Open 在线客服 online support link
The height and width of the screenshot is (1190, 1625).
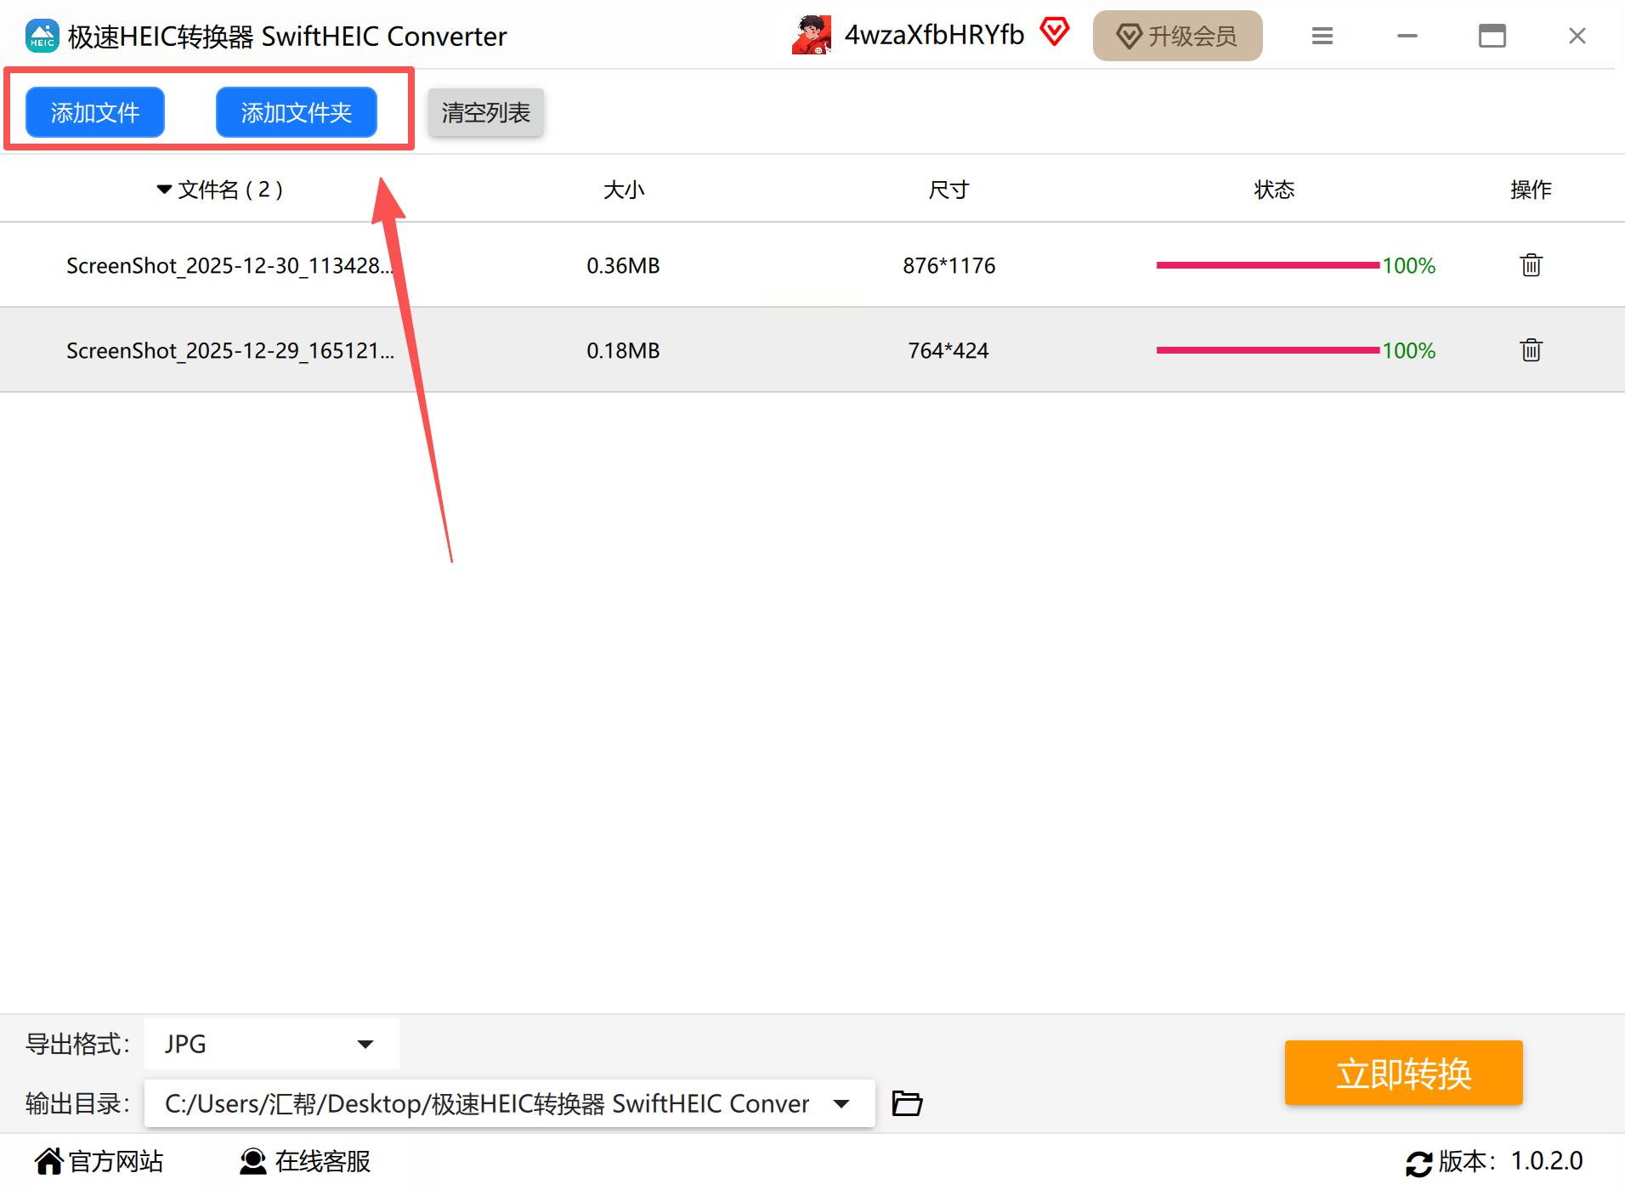306,1161
